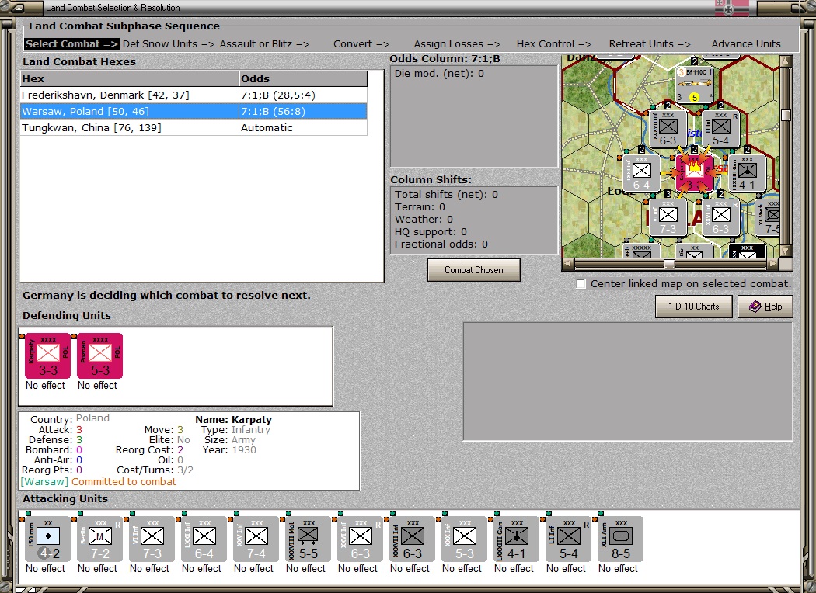This screenshot has width=816, height=593.
Task: Click the VI Inf 7-3 counter on the map
Action: pos(668,217)
